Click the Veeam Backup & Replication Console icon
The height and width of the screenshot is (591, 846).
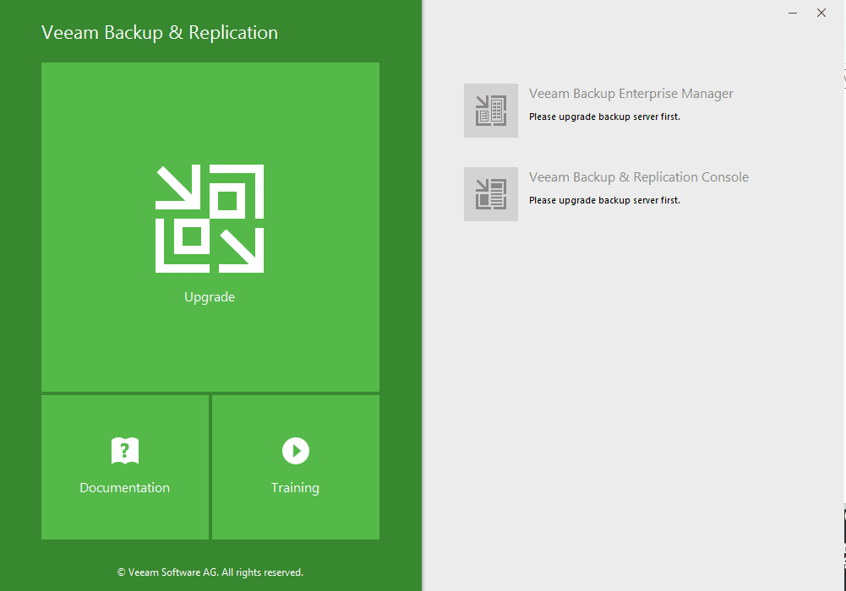coord(491,194)
